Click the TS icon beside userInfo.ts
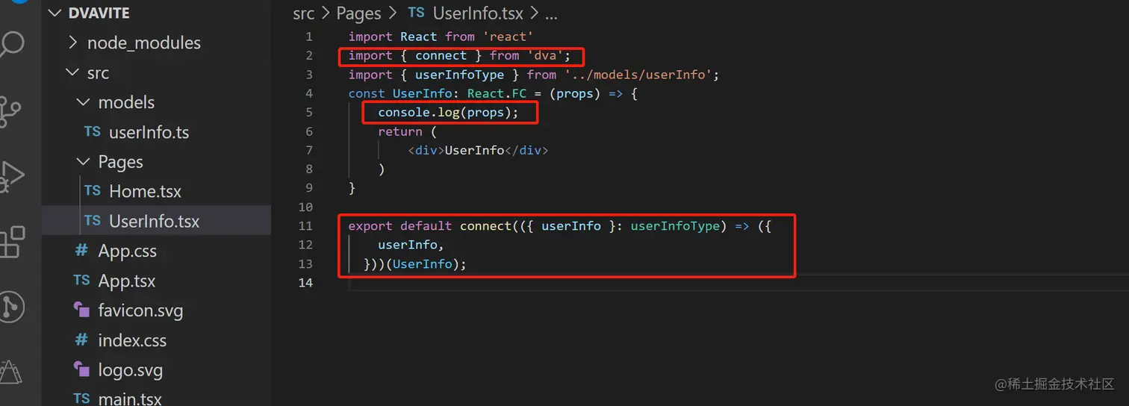Screen dimensions: 1129x406 click(x=92, y=132)
